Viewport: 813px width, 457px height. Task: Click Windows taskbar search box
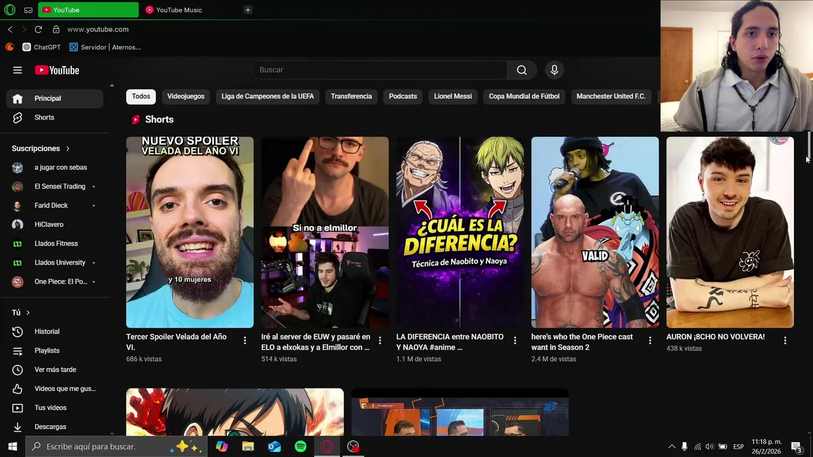tap(116, 446)
